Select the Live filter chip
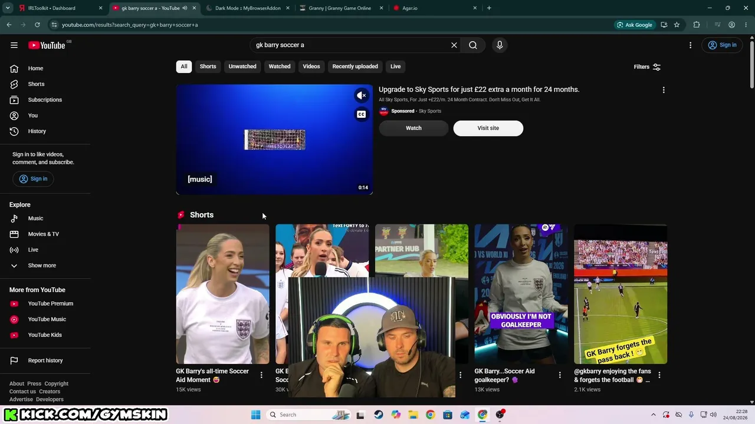 click(395, 67)
